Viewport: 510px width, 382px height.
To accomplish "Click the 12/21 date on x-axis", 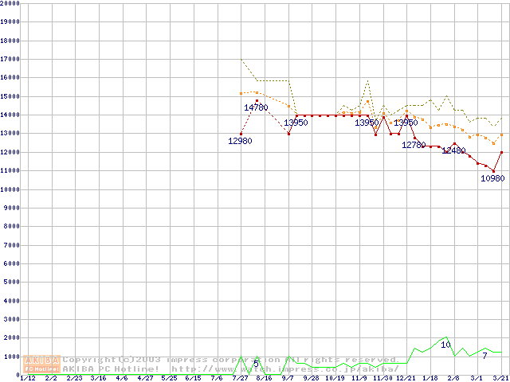I will (406, 378).
